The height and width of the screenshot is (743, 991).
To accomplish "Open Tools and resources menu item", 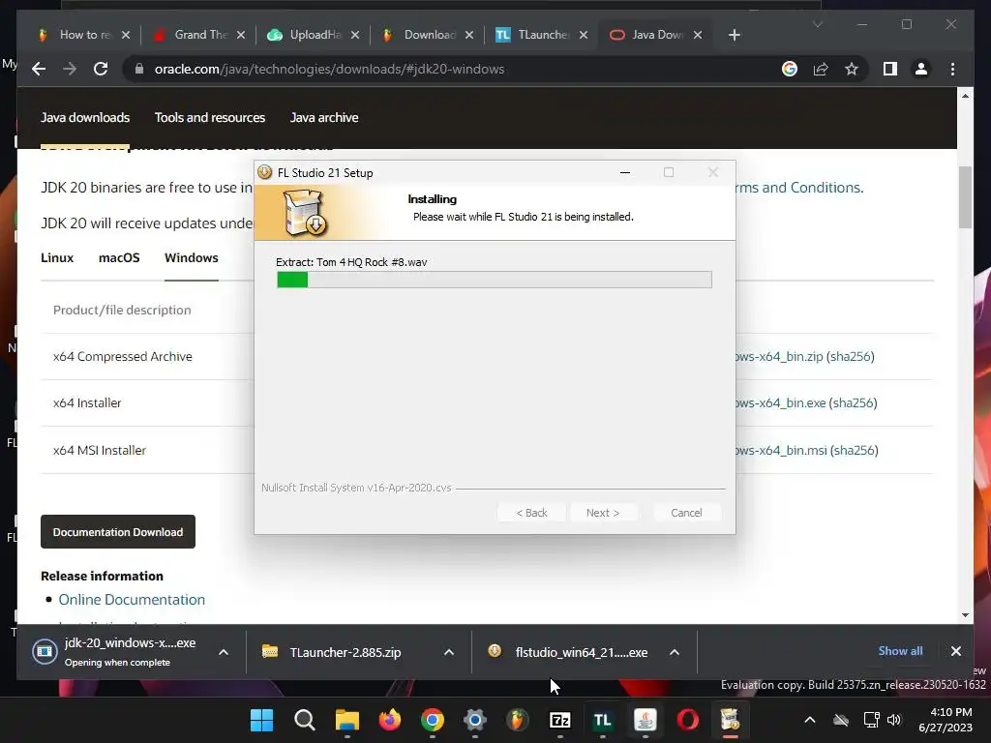I will (210, 117).
